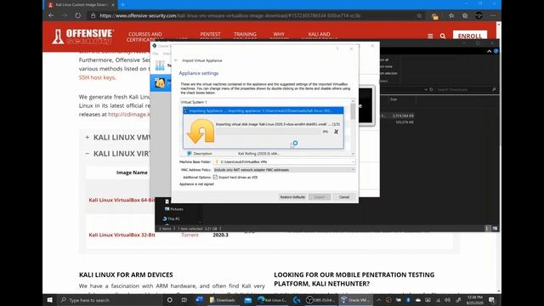The height and width of the screenshot is (306, 544).
Task: Show hidden system tray icons
Action: pos(378,300)
